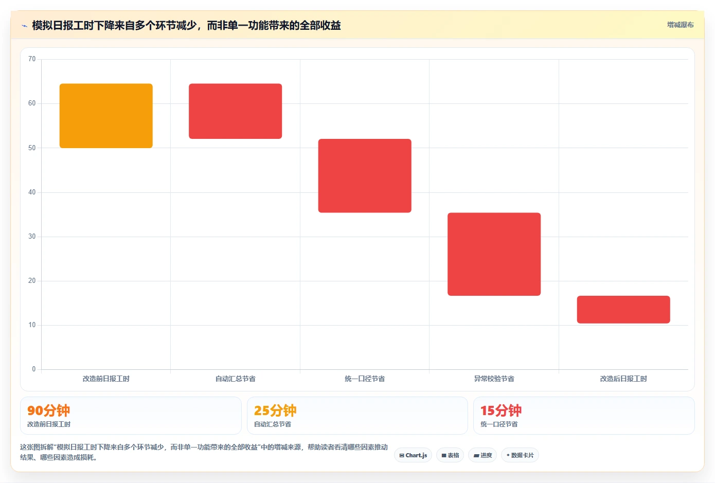Click the 增减瀑布 tag in the header
Screen dimensions: 715x483
coord(680,25)
